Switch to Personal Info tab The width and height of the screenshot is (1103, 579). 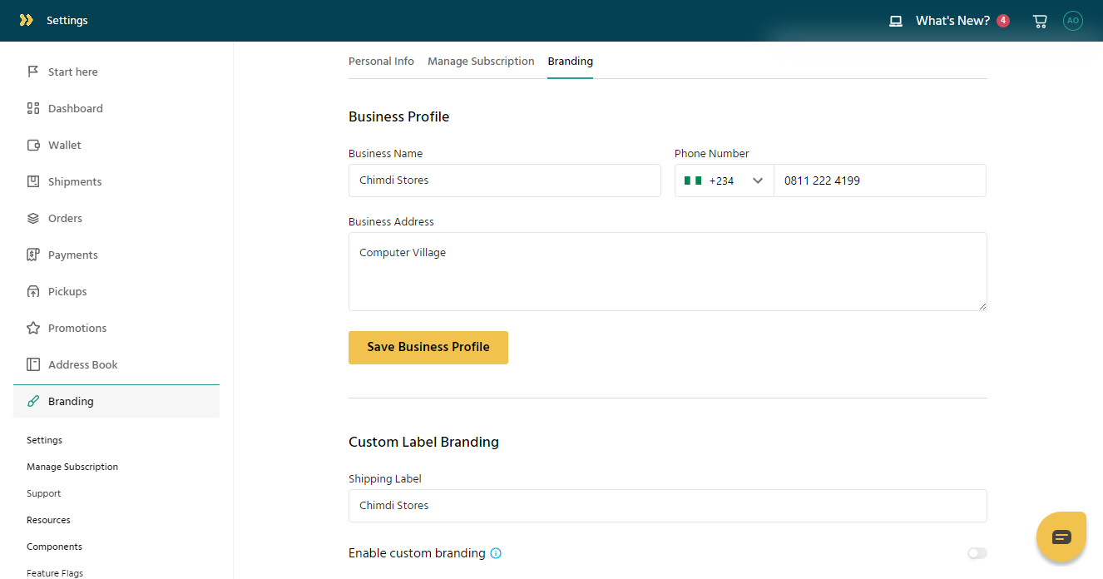(x=381, y=62)
